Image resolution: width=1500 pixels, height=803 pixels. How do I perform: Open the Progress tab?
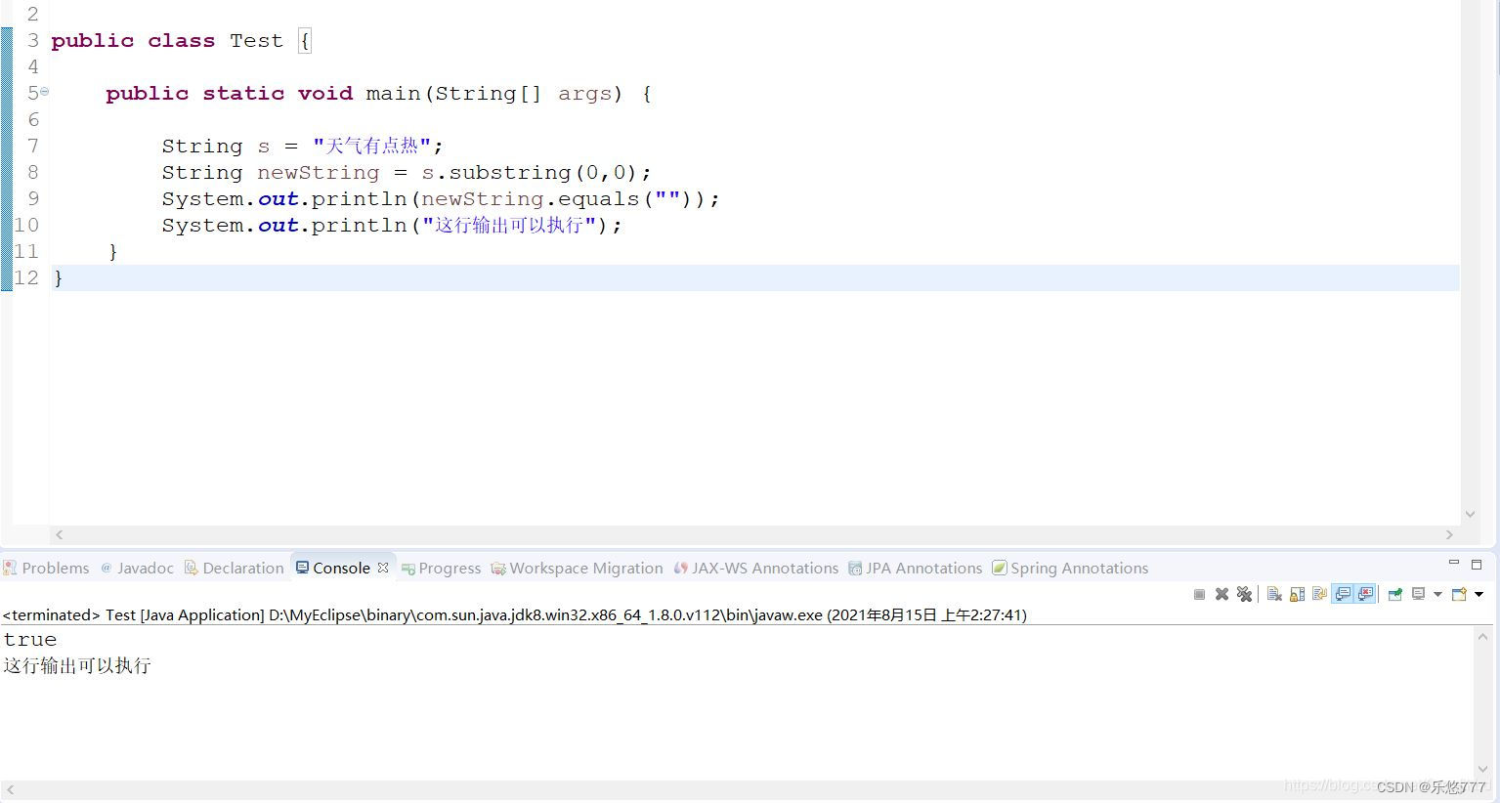click(x=442, y=568)
